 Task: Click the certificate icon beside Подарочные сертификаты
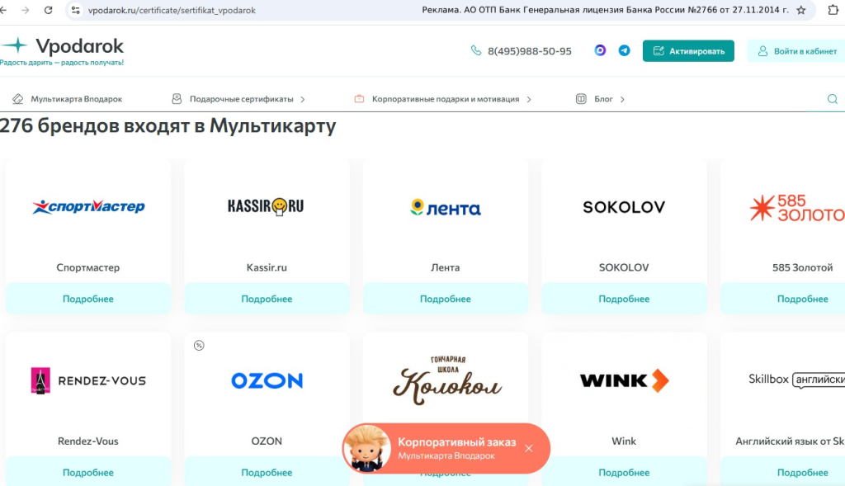pyautogui.click(x=177, y=97)
